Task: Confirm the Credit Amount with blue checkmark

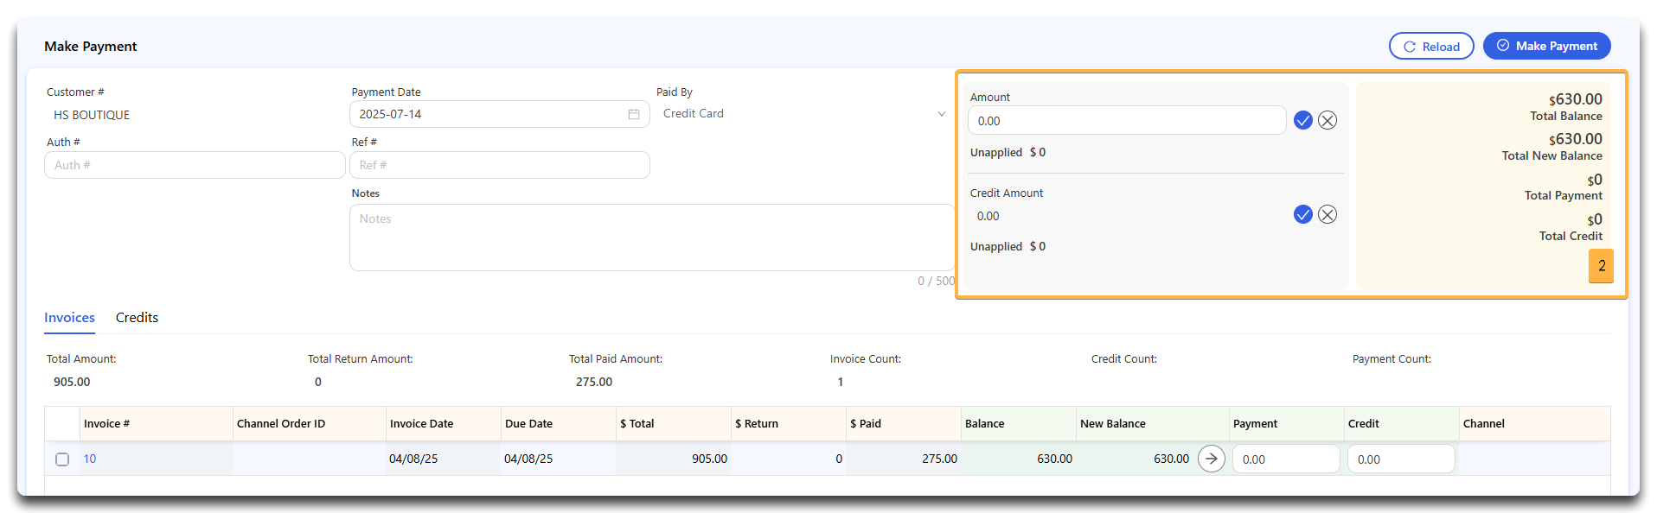Action: pyautogui.click(x=1302, y=214)
